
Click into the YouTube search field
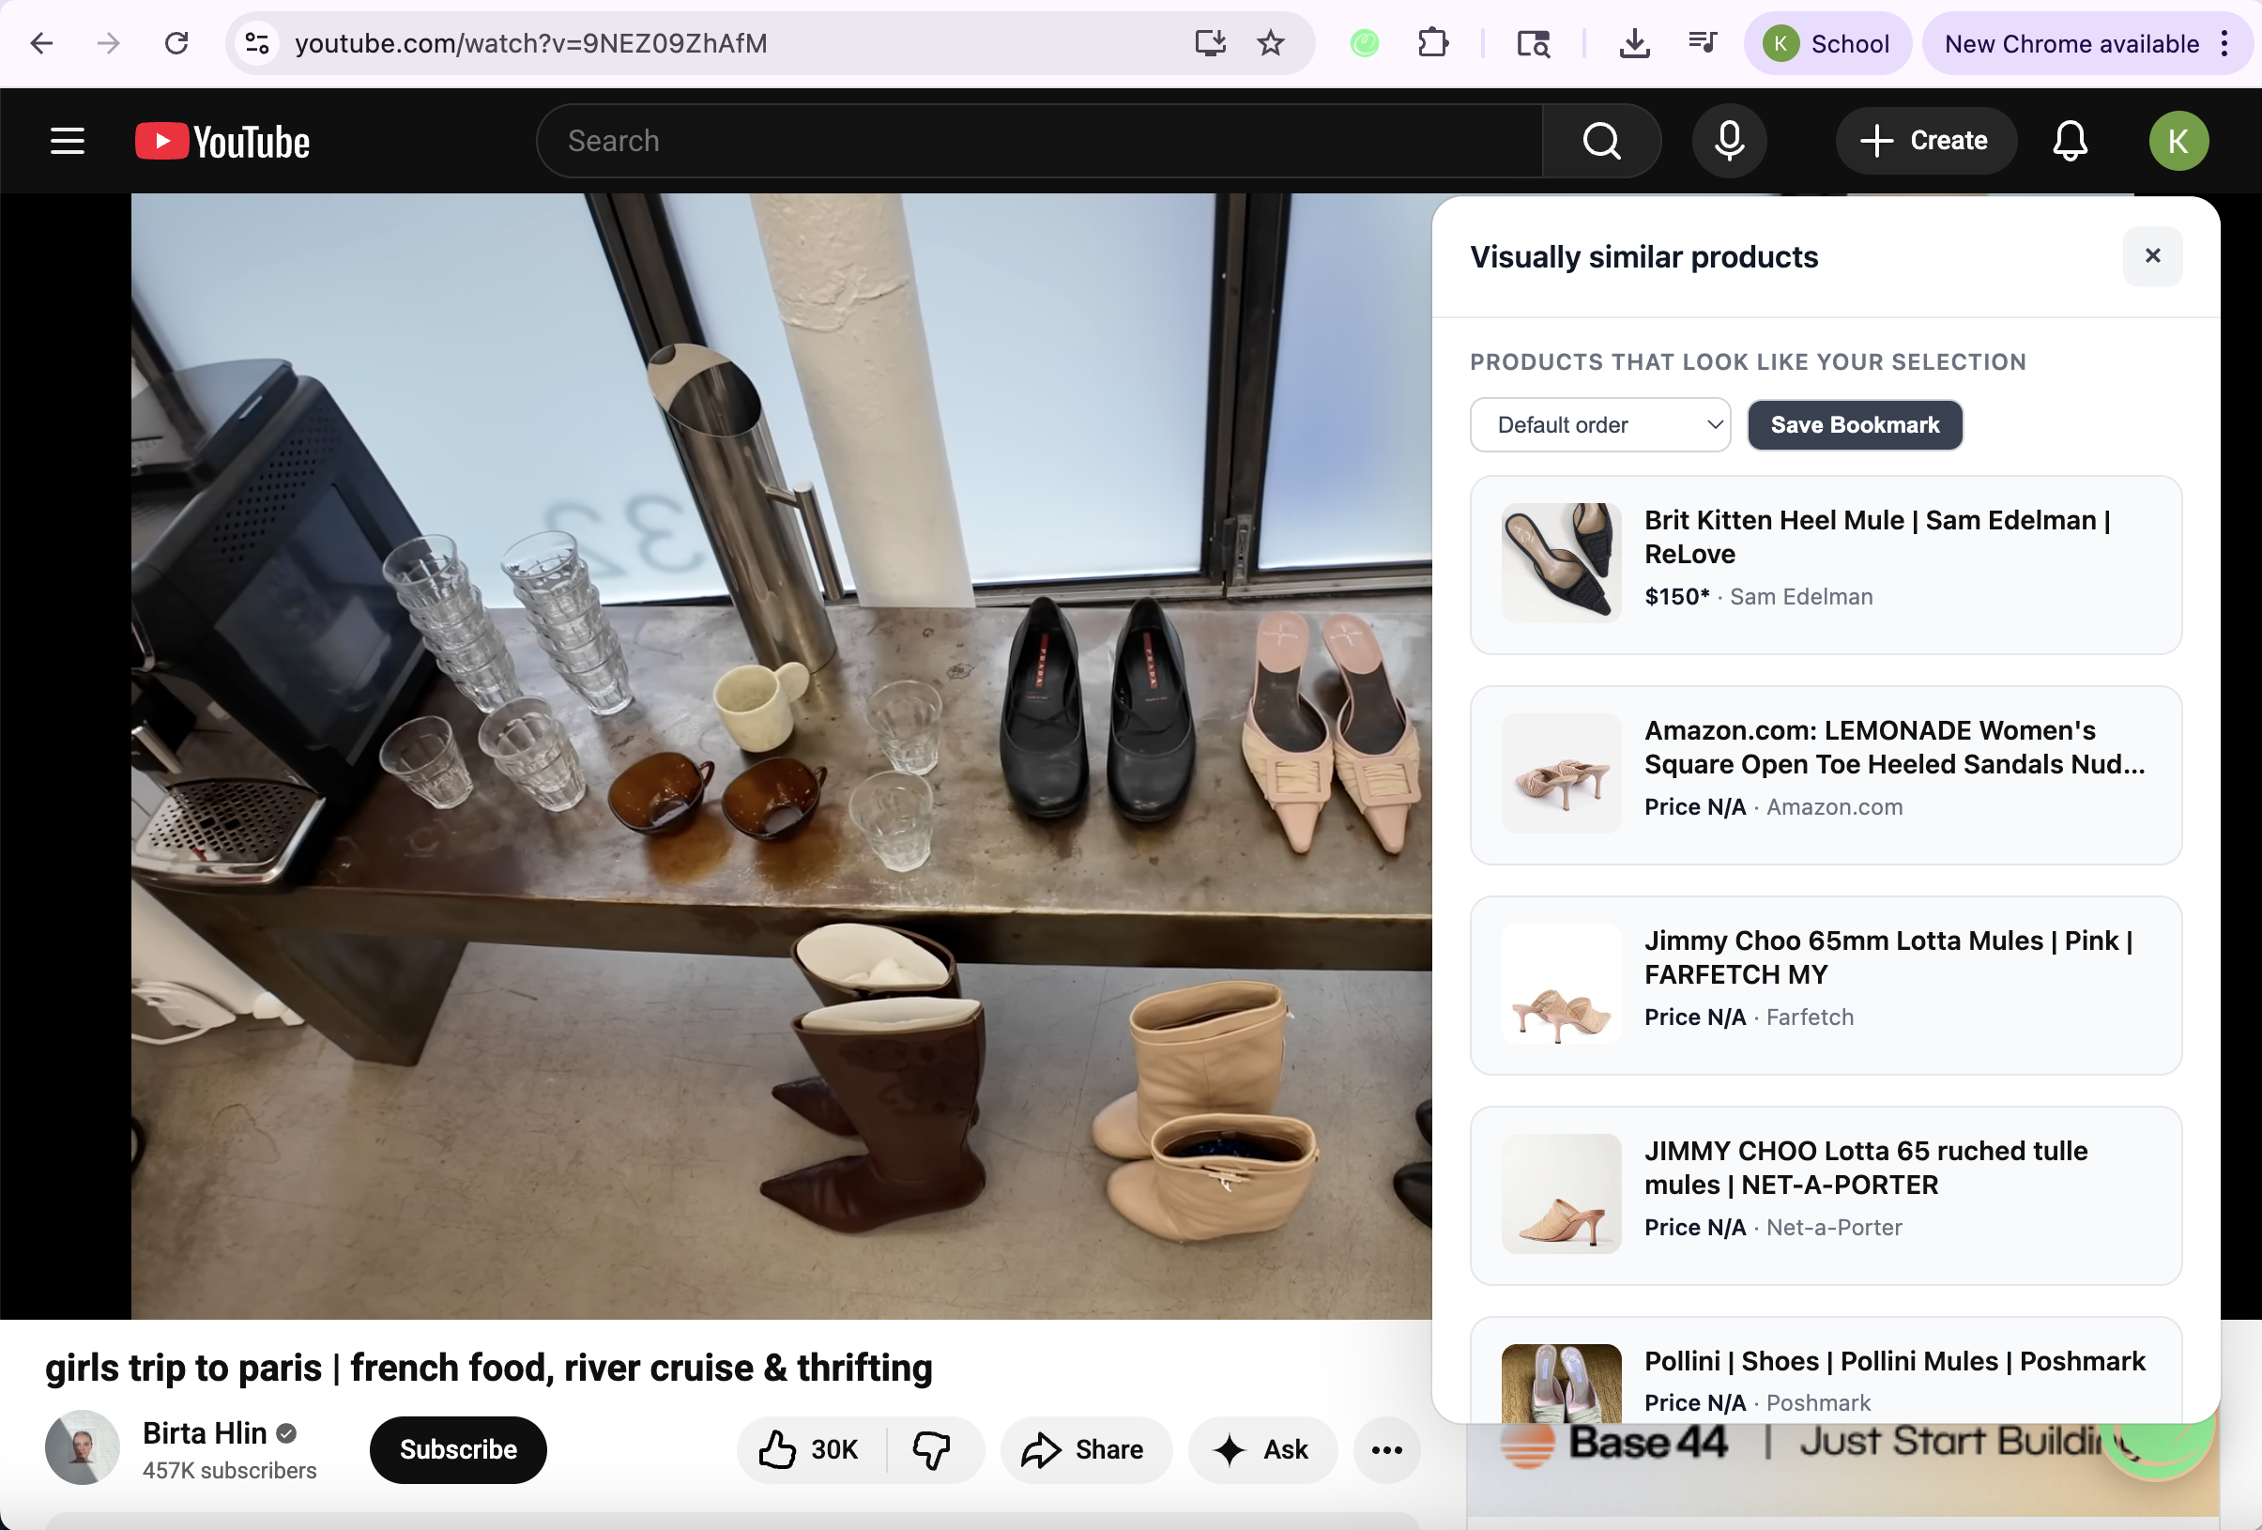pos(1036,141)
